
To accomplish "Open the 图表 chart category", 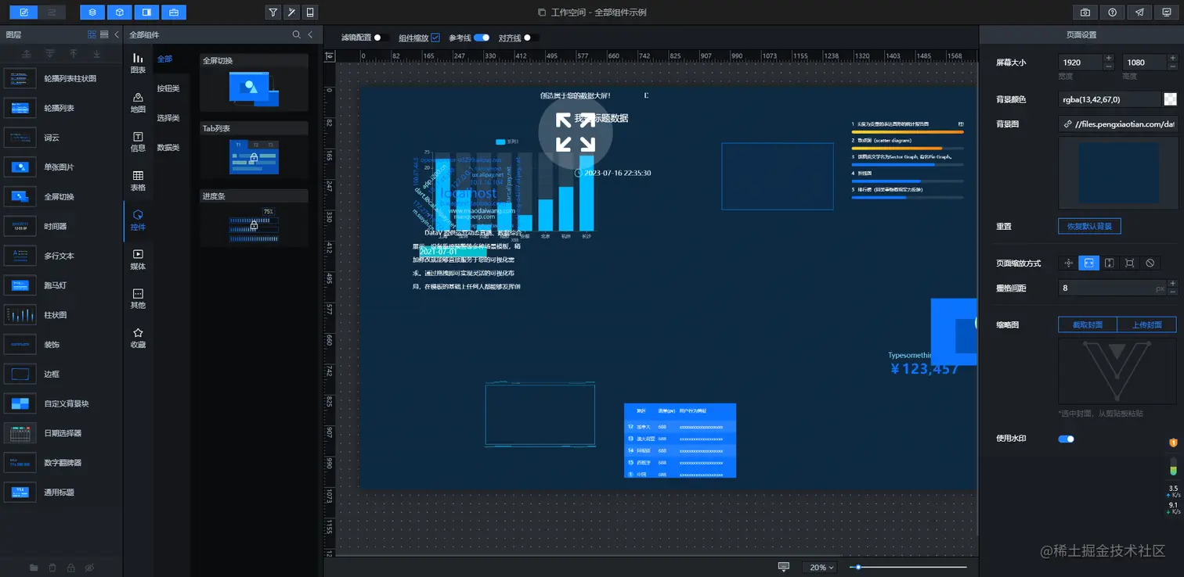I will [x=138, y=62].
